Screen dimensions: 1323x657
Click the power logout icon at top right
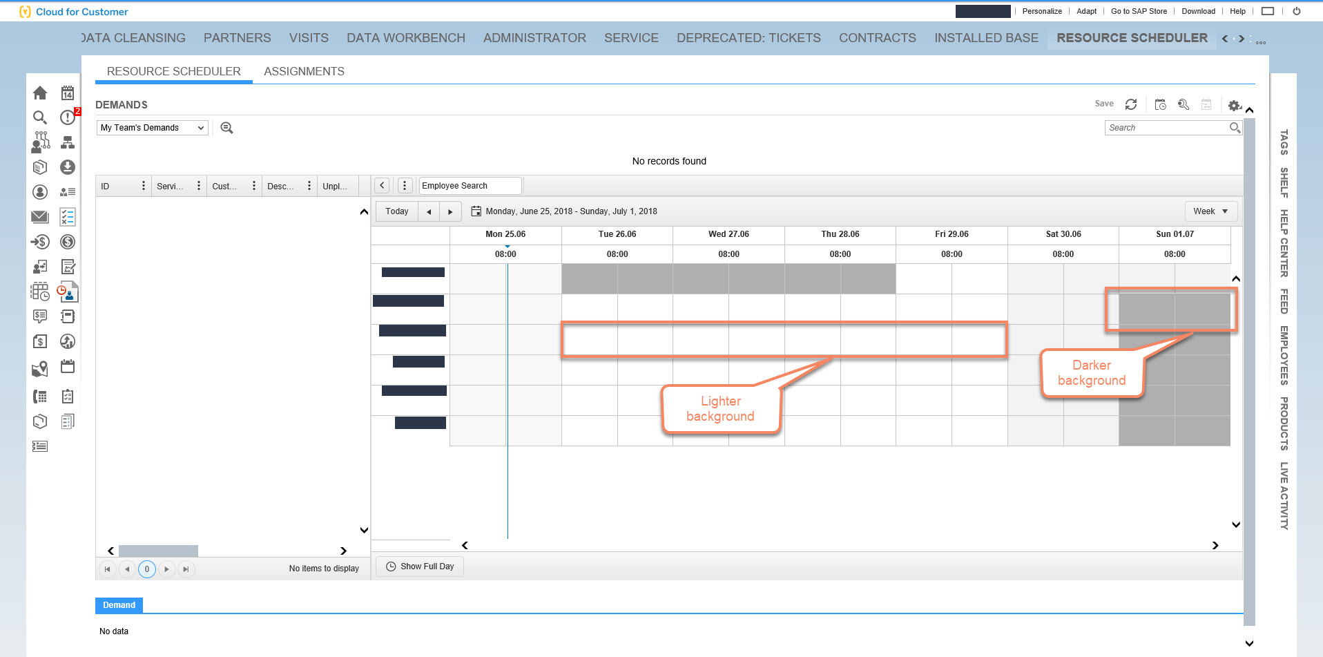[1297, 11]
